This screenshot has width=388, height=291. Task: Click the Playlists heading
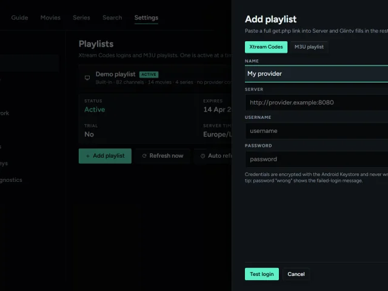pyautogui.click(x=96, y=44)
